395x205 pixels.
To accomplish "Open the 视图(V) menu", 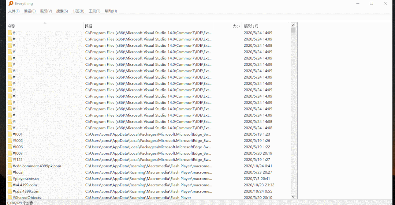I will [46, 11].
